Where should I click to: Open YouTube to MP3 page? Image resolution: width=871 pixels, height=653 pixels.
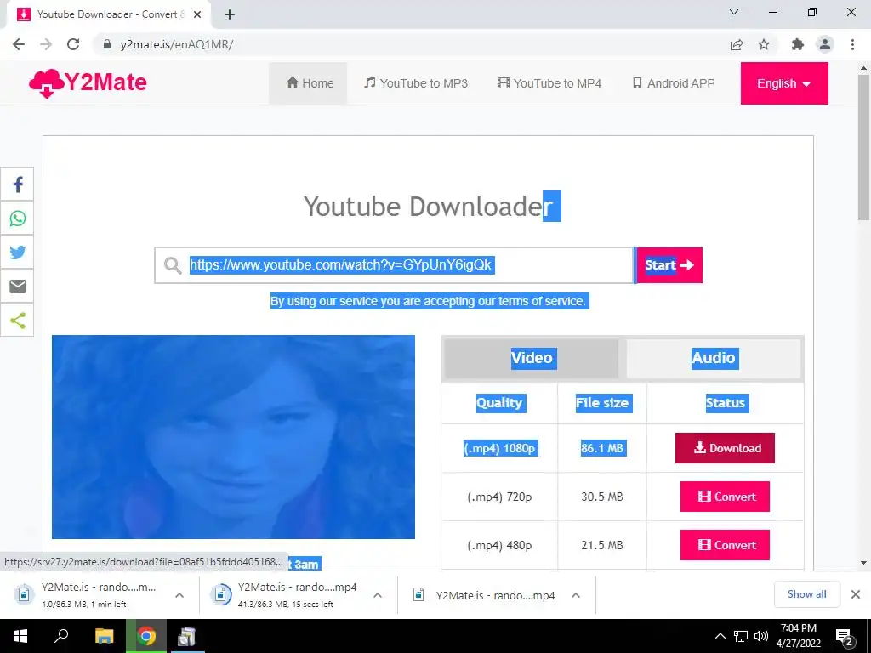[415, 83]
